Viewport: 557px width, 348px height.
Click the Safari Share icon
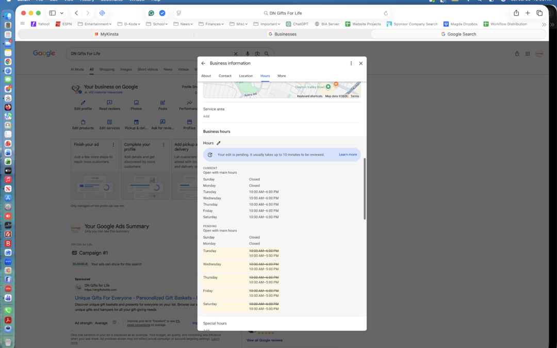pos(516,13)
